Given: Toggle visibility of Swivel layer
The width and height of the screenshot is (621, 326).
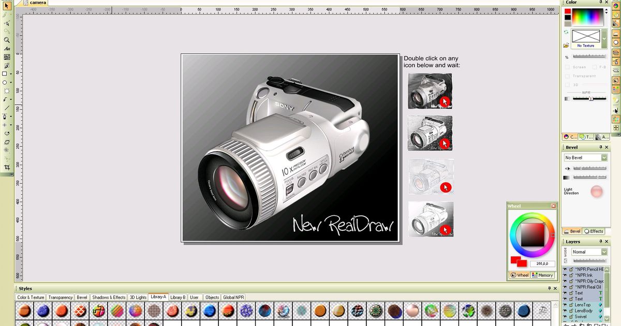Looking at the screenshot, I should [x=565, y=317].
